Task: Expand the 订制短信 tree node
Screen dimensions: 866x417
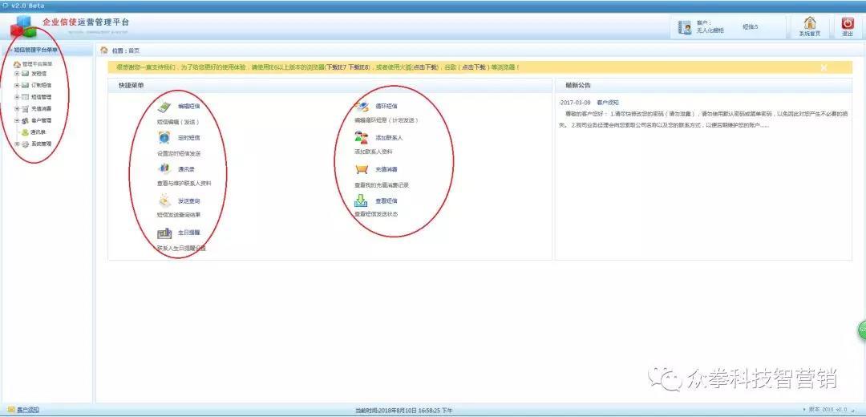Action: coord(17,85)
